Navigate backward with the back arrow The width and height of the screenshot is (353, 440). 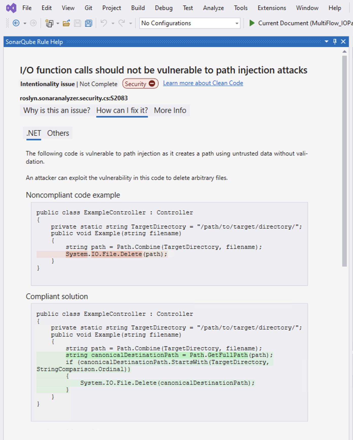pyautogui.click(x=16, y=23)
